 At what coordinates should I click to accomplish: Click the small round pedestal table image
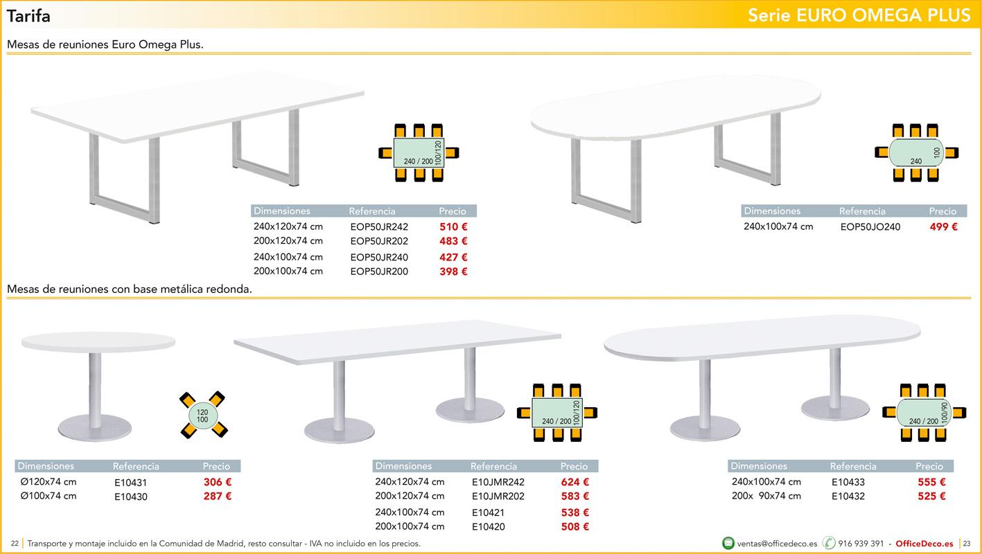tap(98, 385)
